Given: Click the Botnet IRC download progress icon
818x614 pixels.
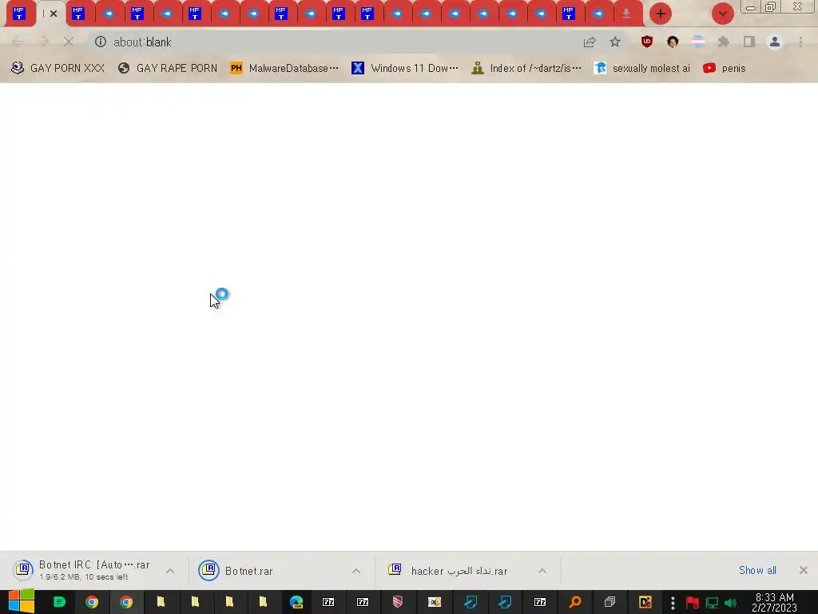Looking at the screenshot, I should [x=23, y=569].
